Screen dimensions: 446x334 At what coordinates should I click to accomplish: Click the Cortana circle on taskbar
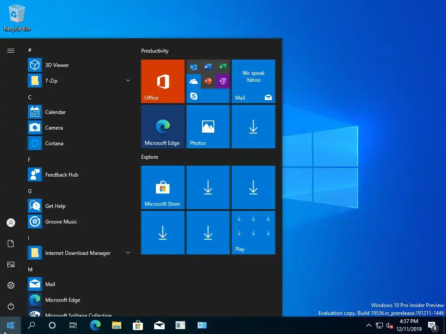(52, 325)
